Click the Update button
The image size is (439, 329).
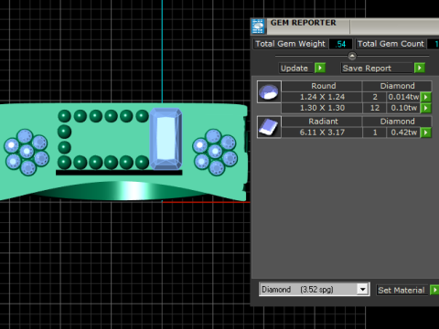click(x=294, y=68)
